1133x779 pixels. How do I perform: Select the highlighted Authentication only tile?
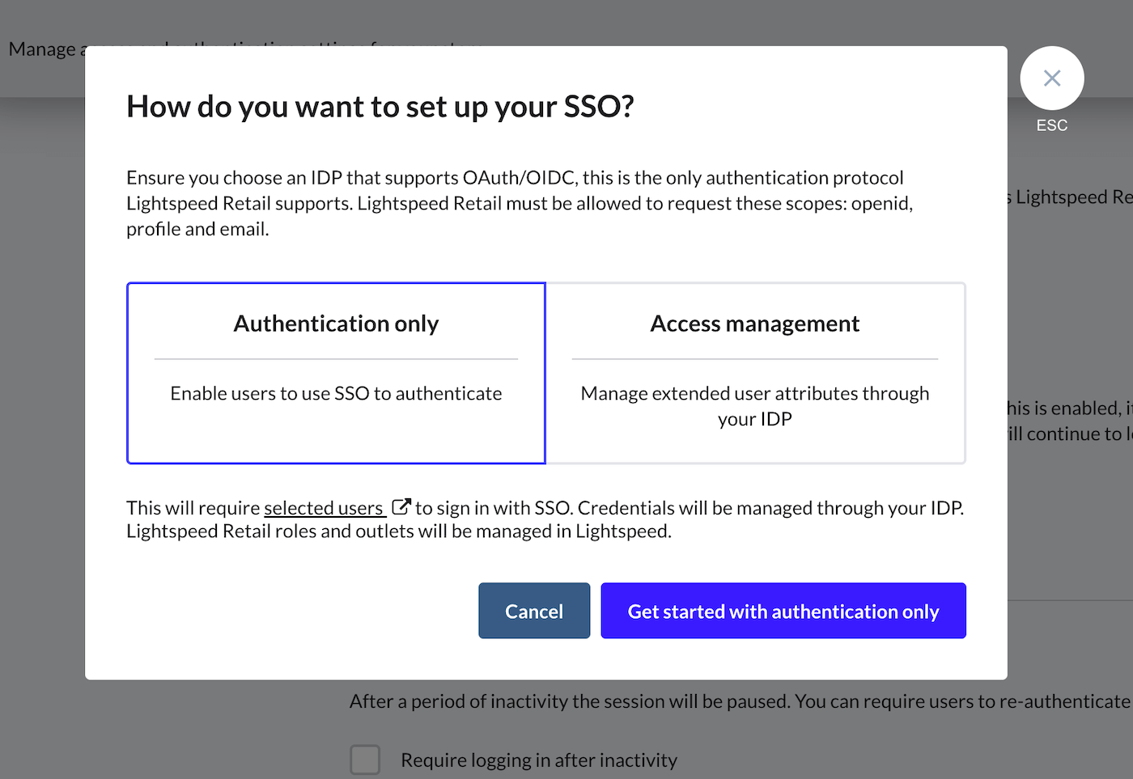[336, 373]
